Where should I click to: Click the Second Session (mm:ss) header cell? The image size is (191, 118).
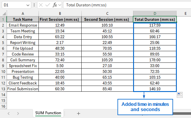point(107,19)
